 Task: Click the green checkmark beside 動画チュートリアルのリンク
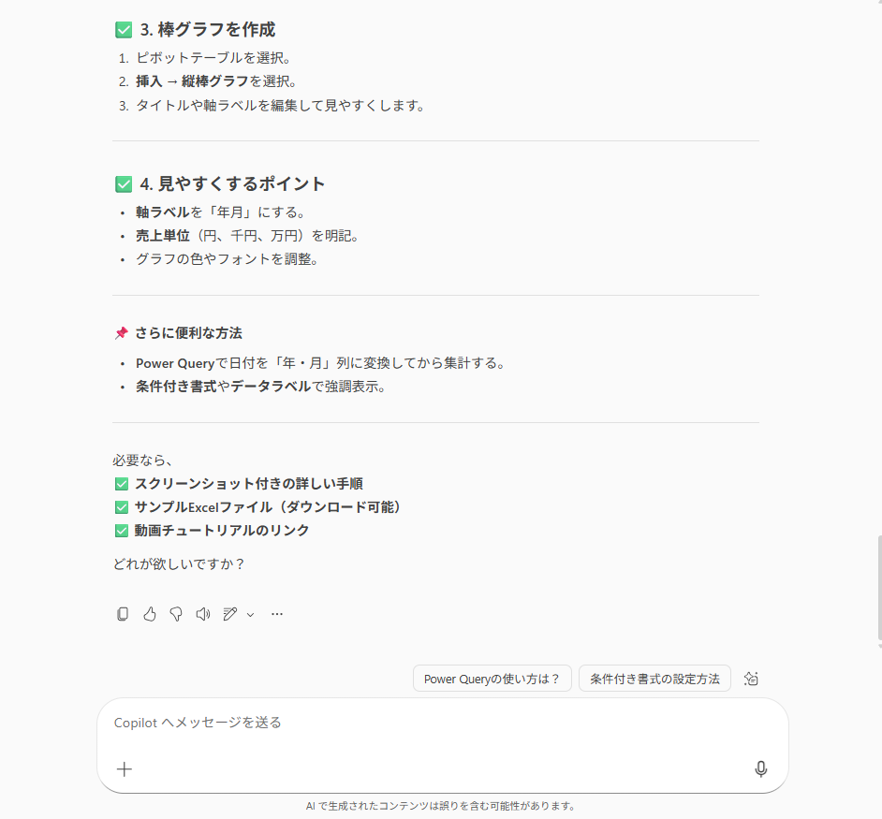pos(121,531)
